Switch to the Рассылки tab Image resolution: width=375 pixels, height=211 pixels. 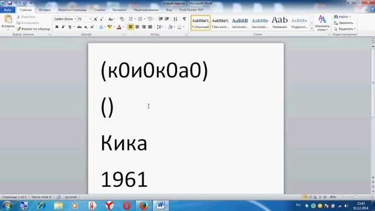[x=119, y=10]
